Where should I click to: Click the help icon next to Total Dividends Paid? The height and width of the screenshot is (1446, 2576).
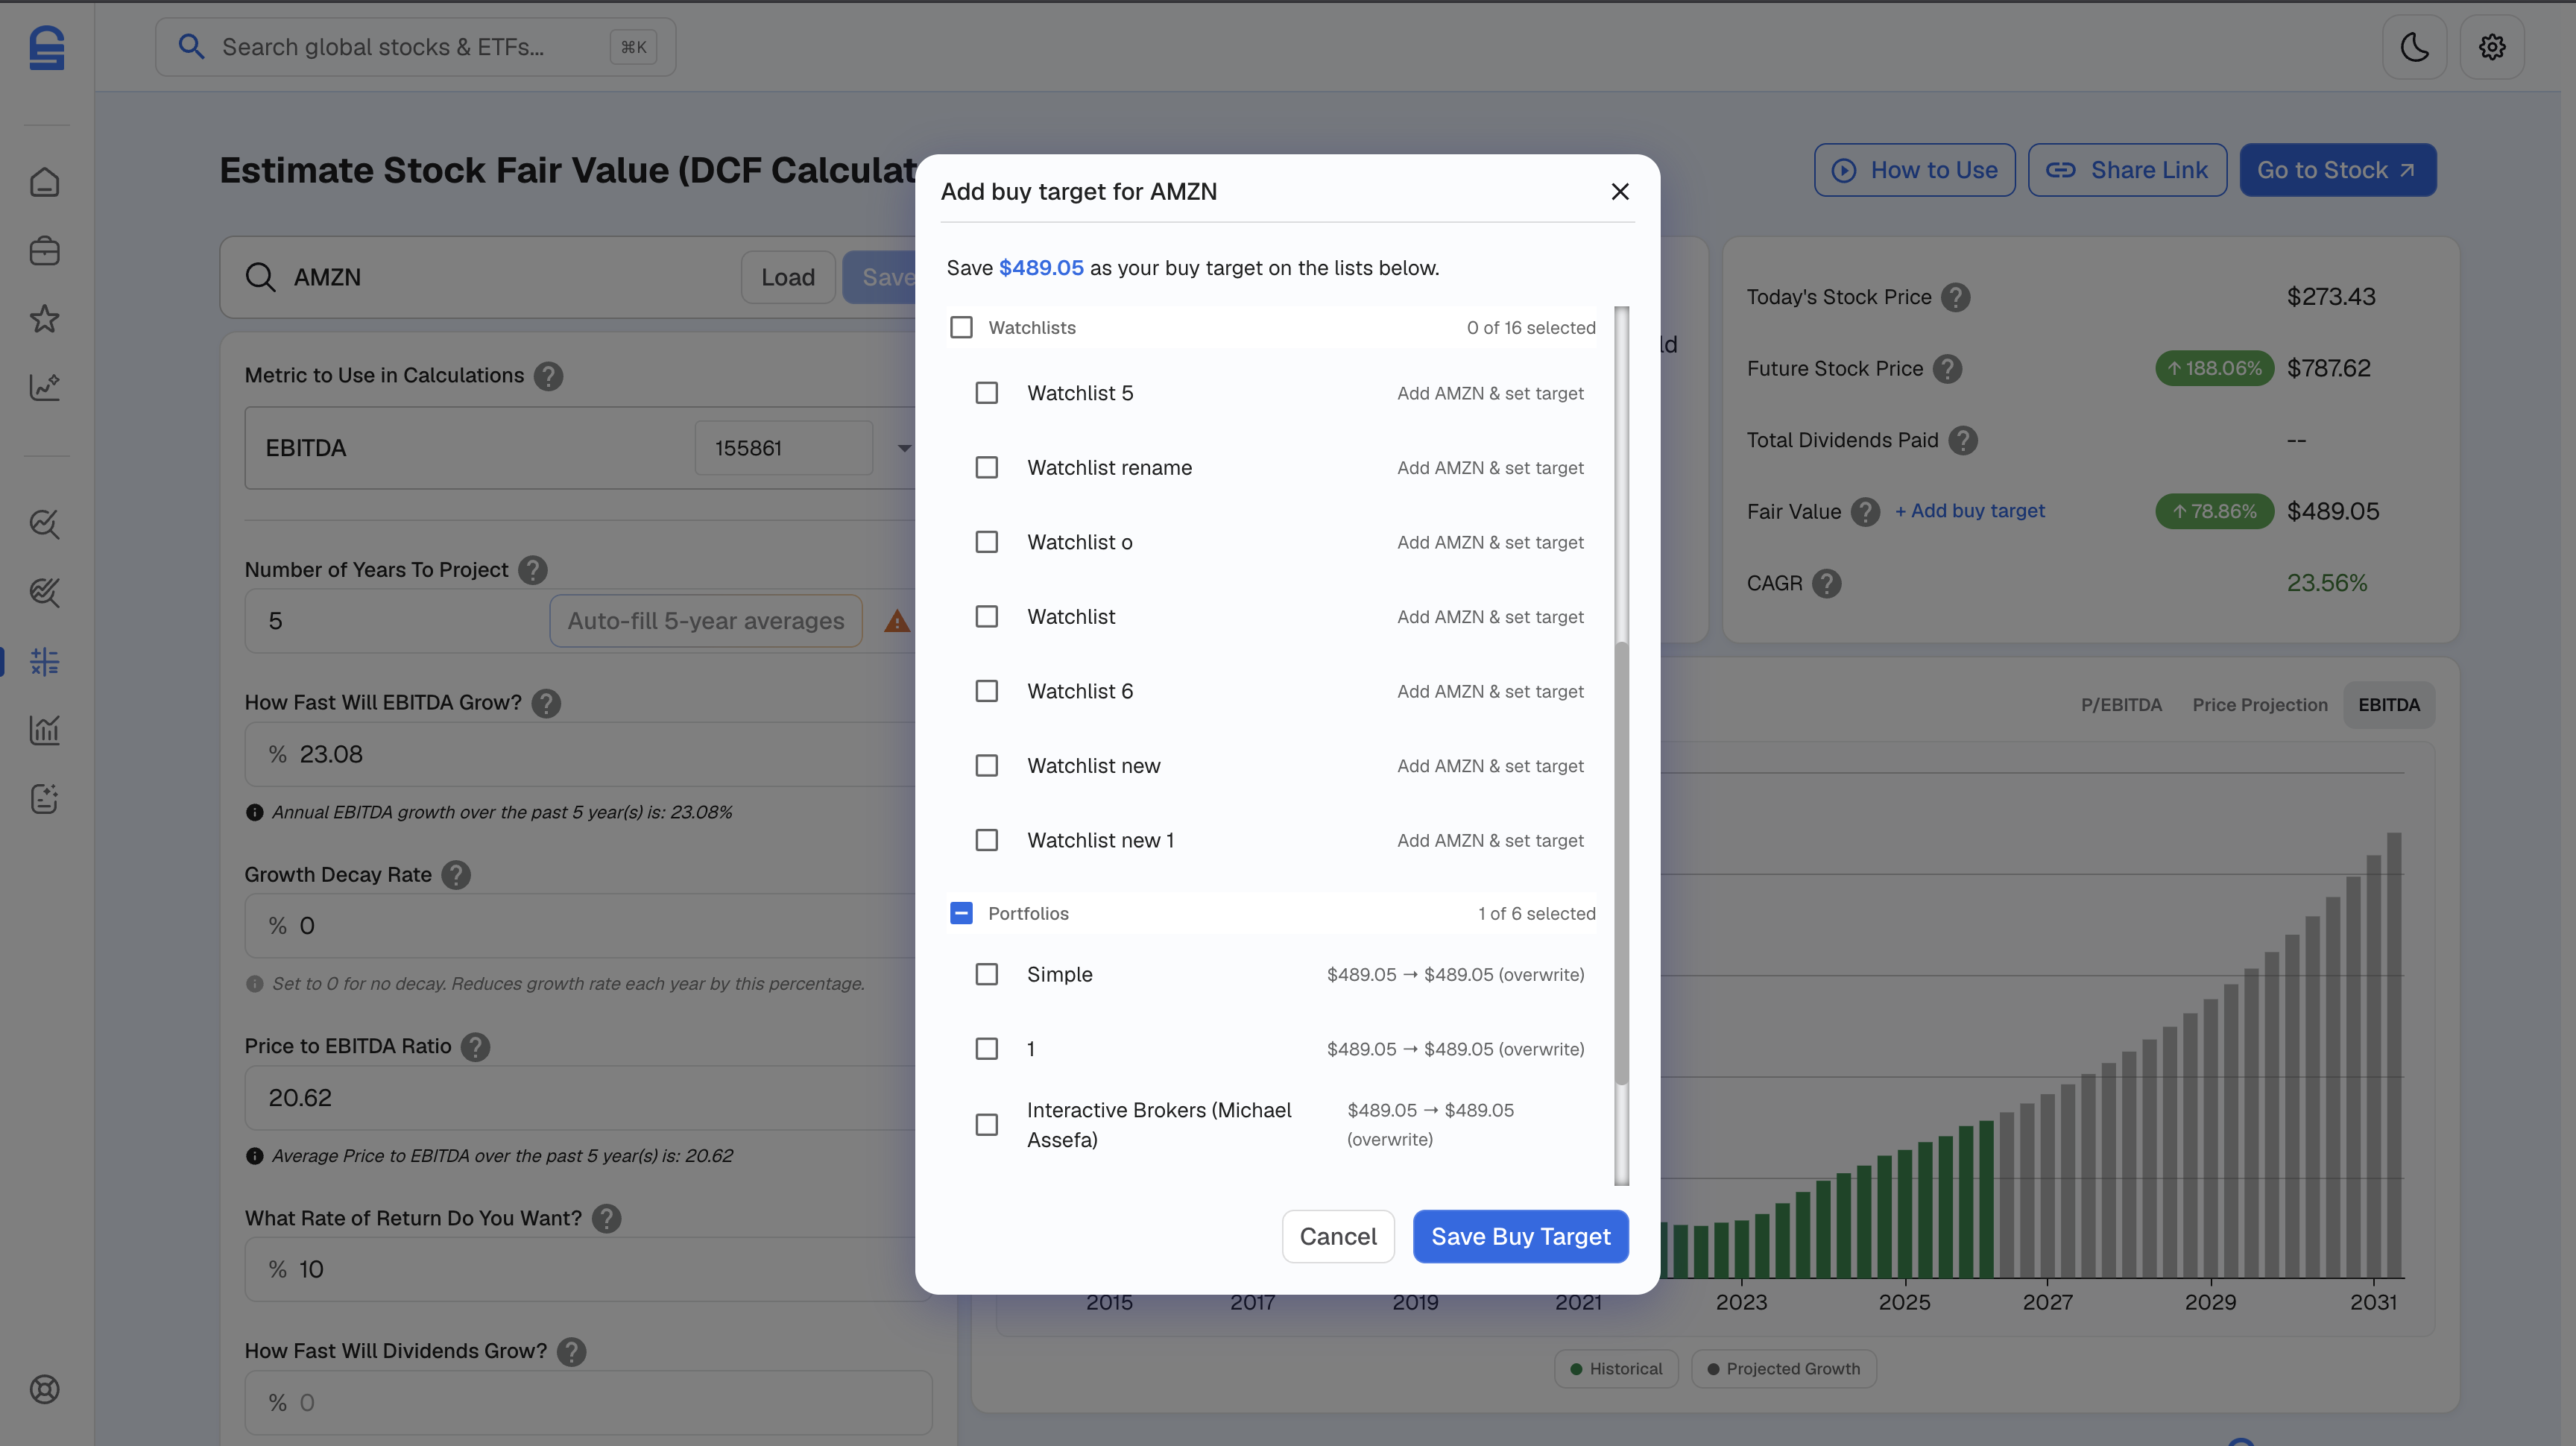tap(1963, 440)
